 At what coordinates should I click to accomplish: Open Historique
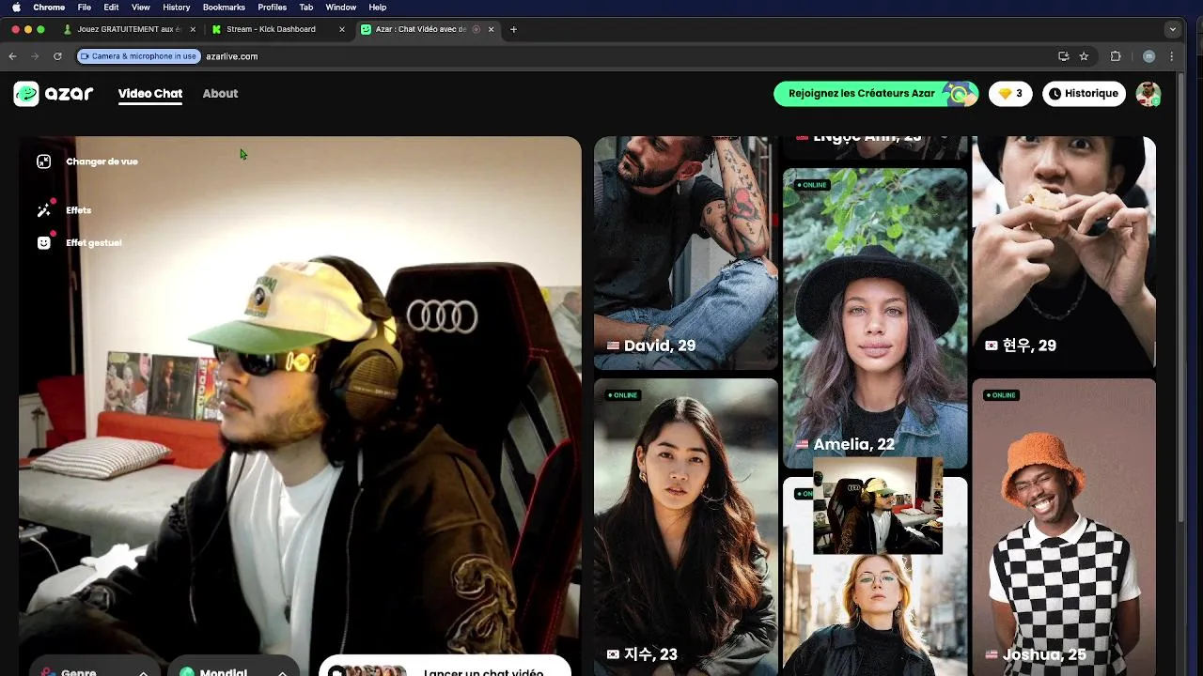coord(1084,94)
